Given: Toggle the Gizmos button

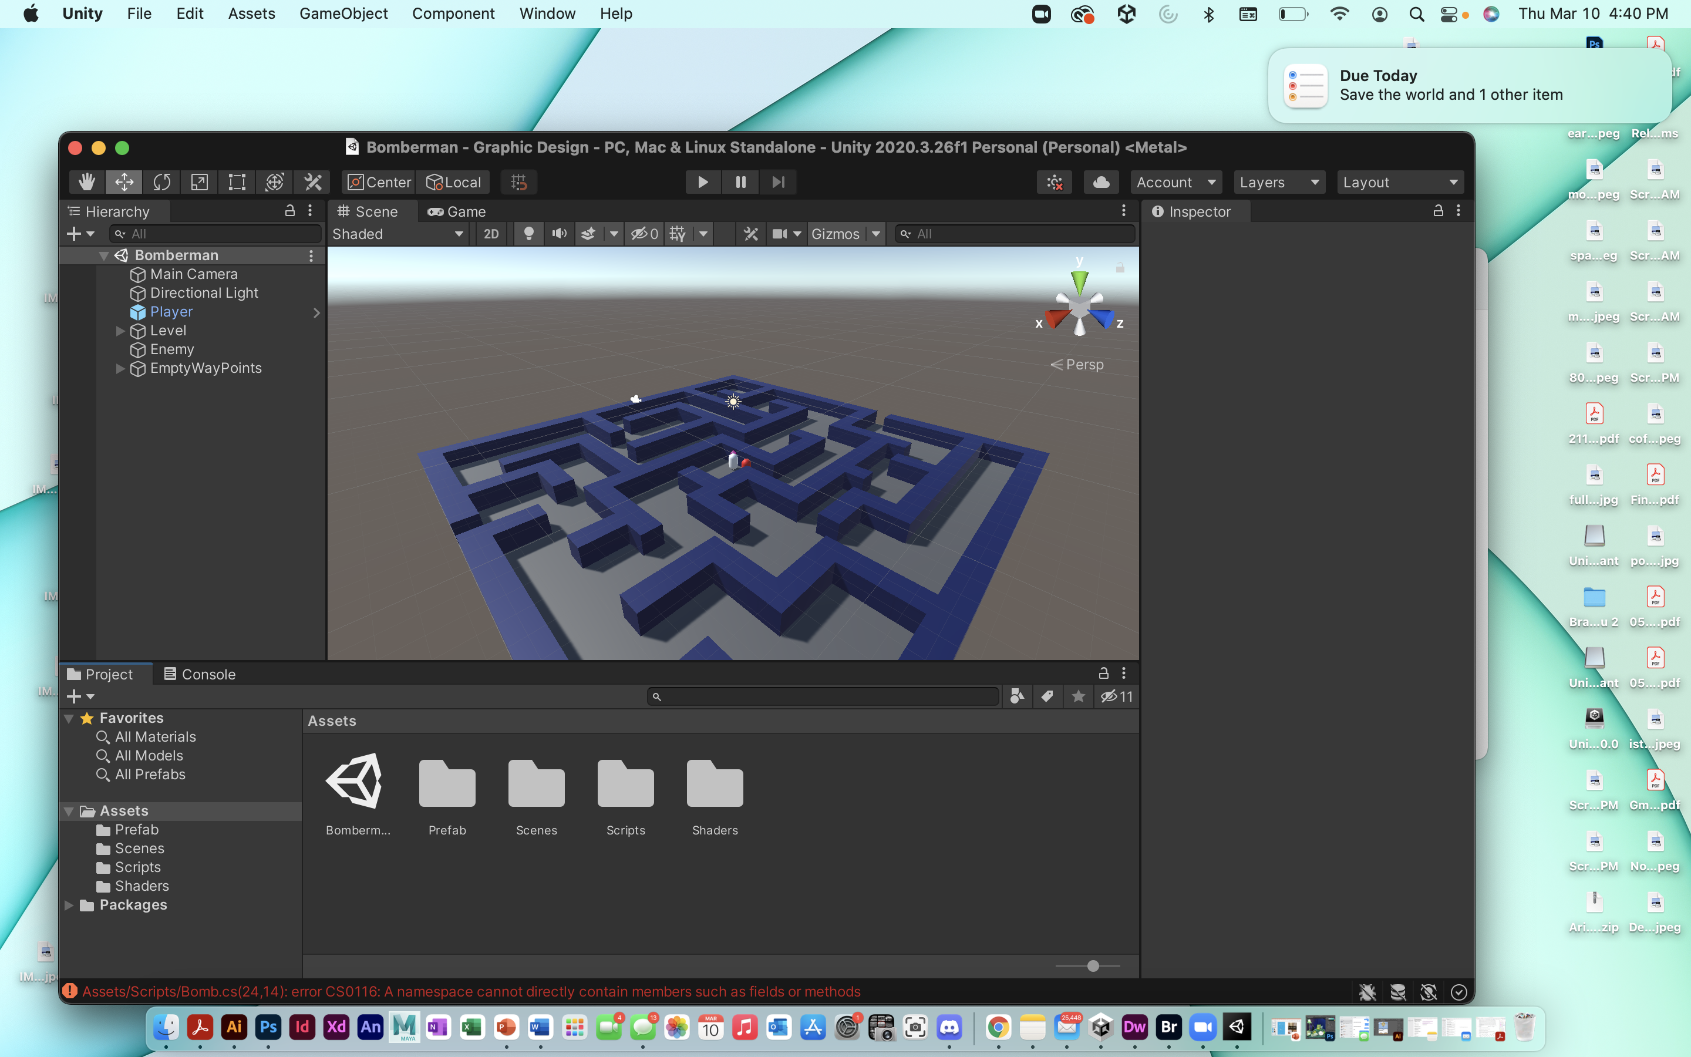Looking at the screenshot, I should [x=836, y=234].
